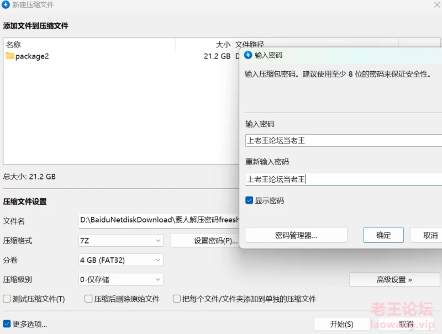
Task: Confirm password with 确定 button
Action: pyautogui.click(x=383, y=235)
